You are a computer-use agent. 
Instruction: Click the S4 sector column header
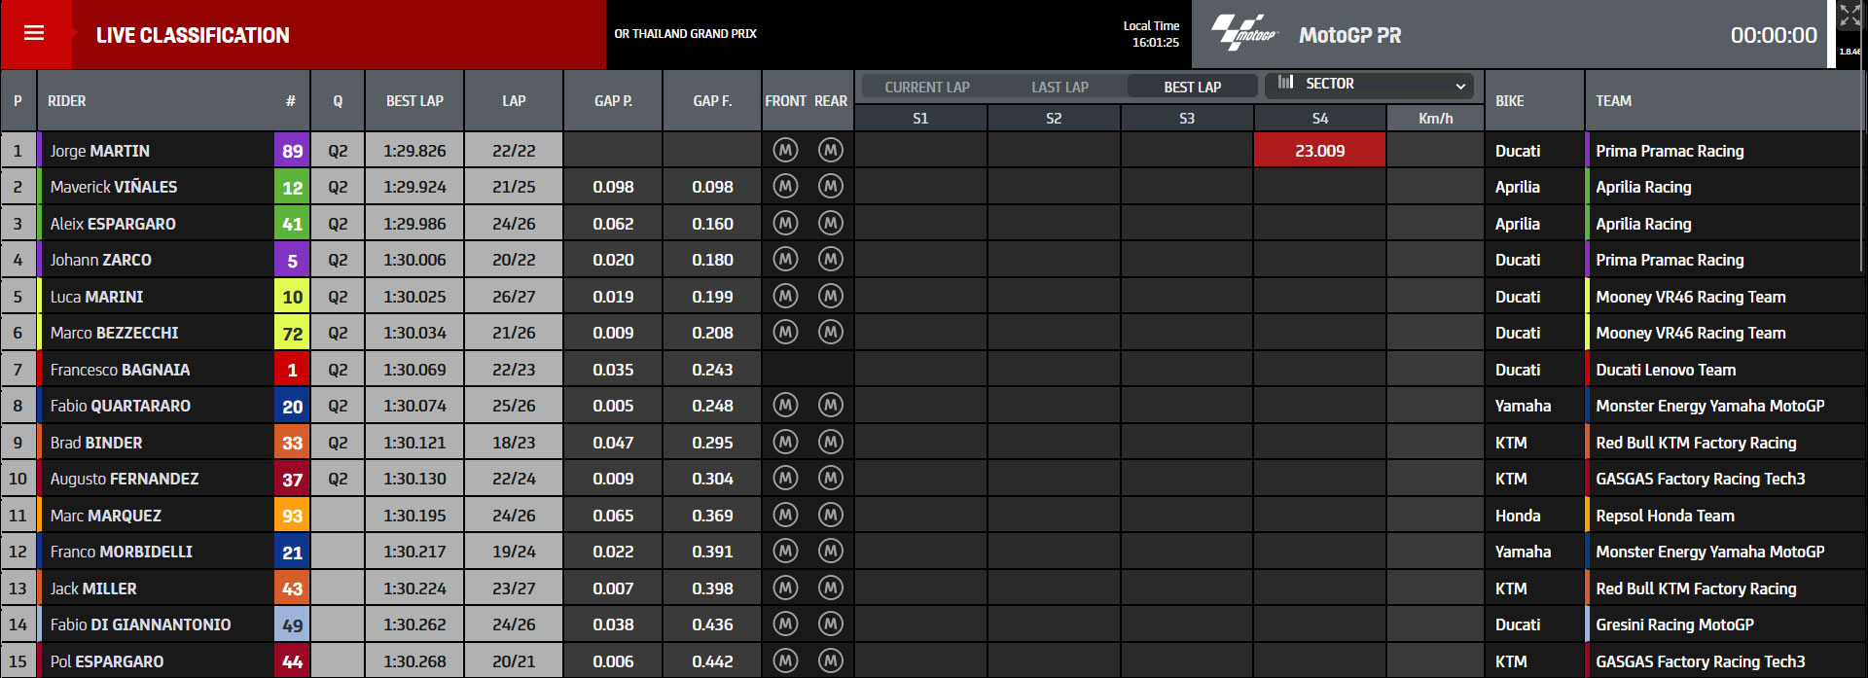(x=1320, y=119)
